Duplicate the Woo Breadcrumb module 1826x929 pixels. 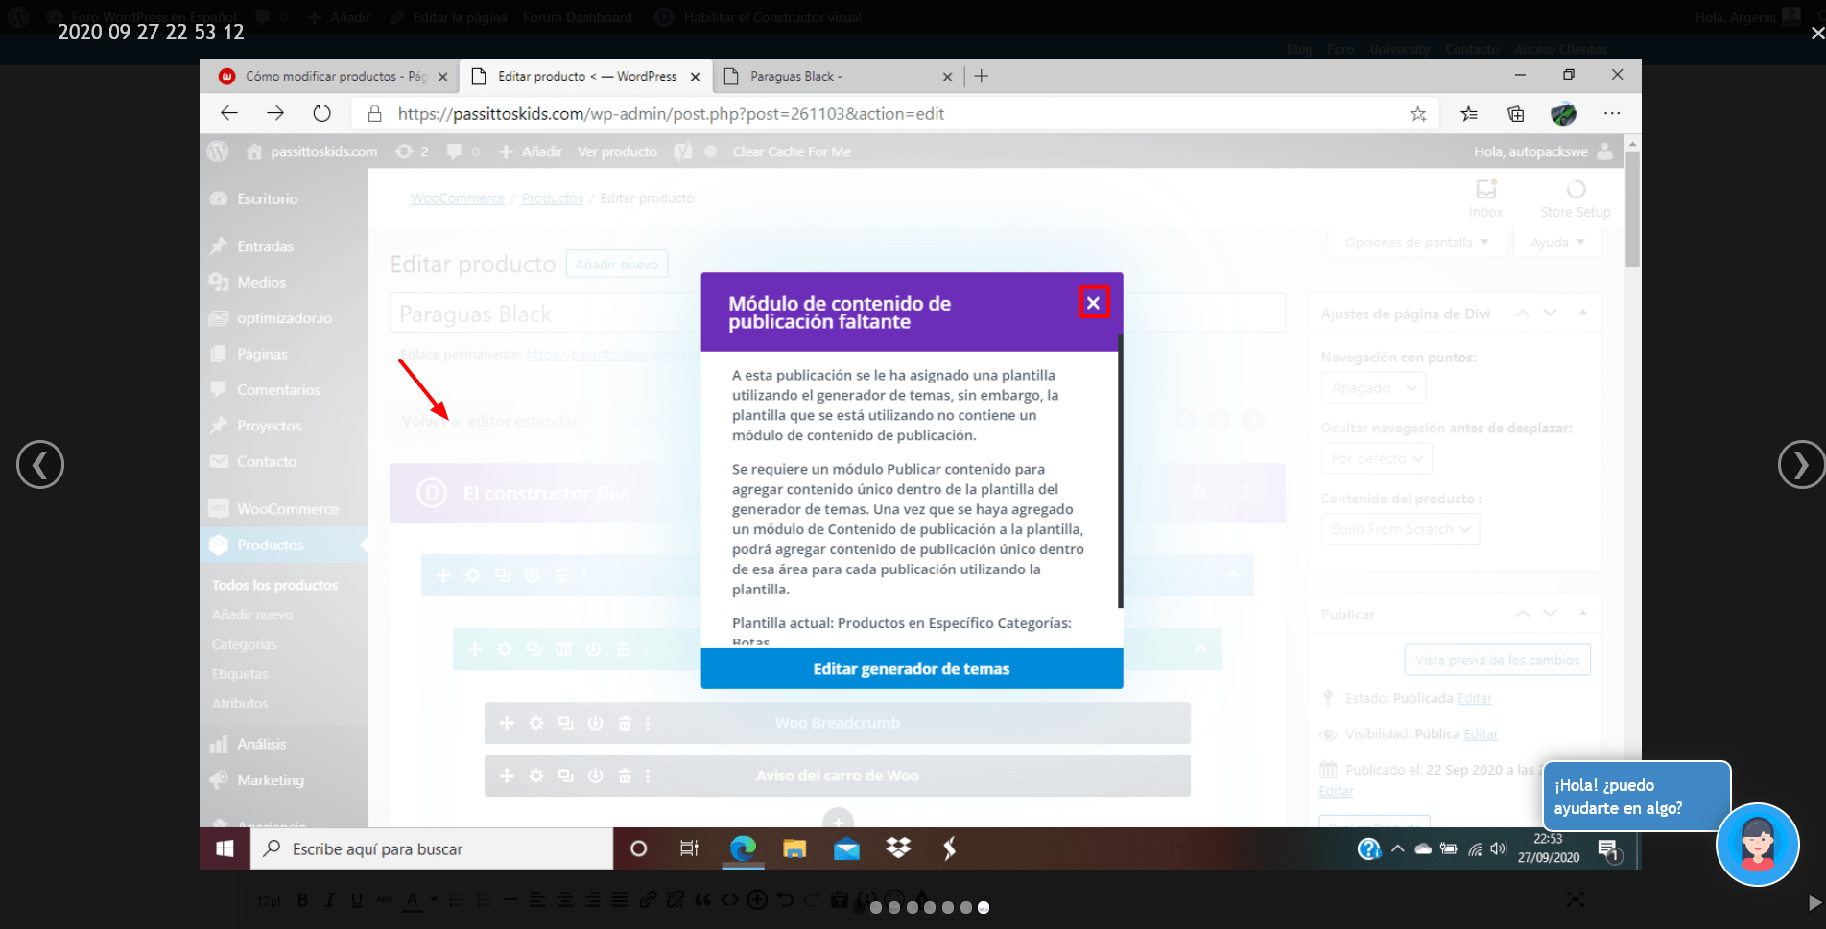click(566, 723)
